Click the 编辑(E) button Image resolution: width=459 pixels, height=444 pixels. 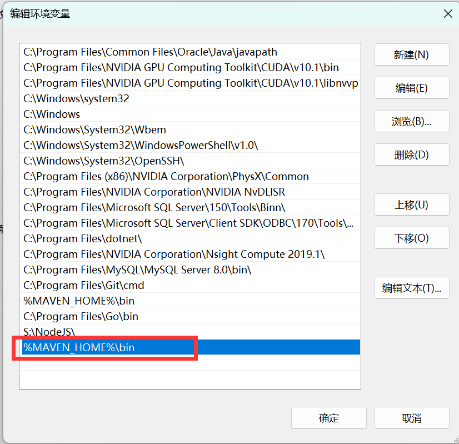(x=411, y=88)
